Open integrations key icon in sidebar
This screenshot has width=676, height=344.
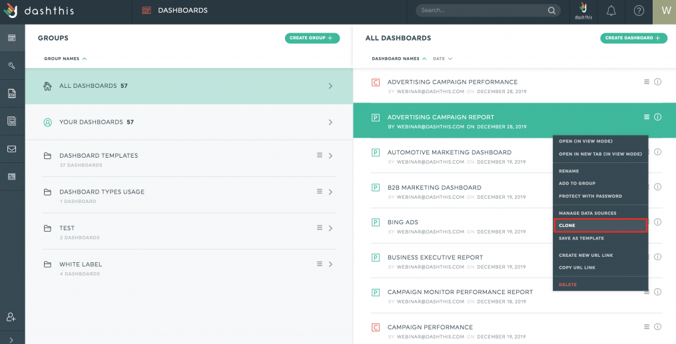11,65
